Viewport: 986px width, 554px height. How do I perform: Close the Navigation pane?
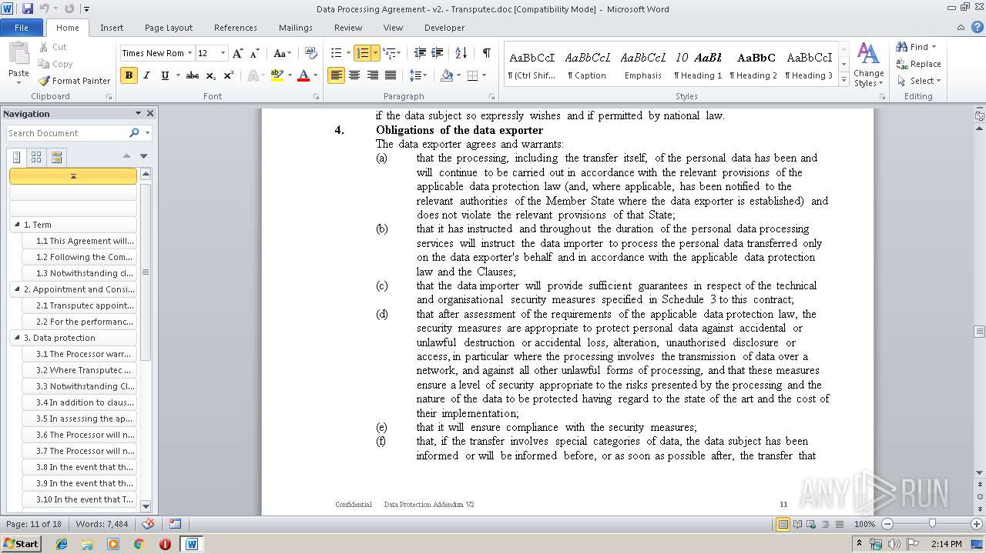(150, 113)
